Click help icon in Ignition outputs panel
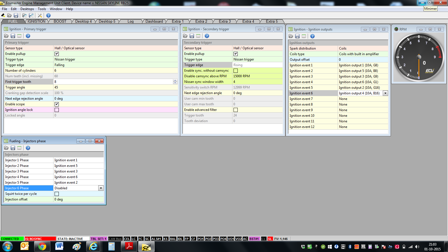Viewport: 448px width, 252px height. 312,36
